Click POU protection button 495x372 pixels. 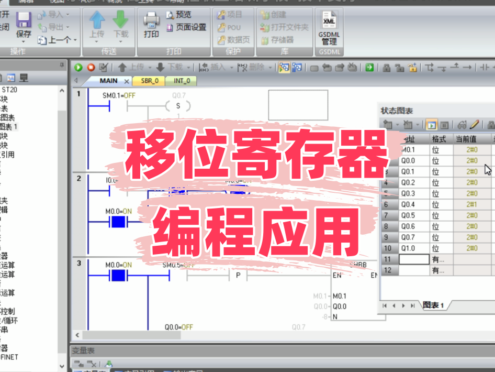[x=229, y=27]
